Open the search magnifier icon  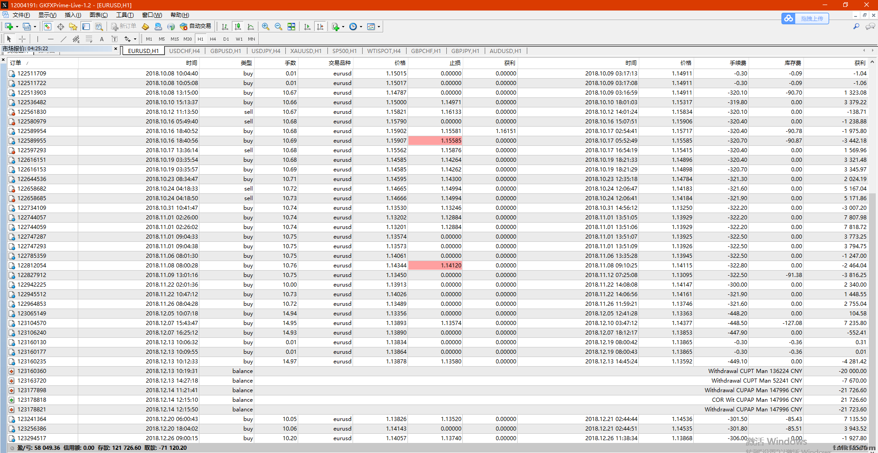point(856,27)
